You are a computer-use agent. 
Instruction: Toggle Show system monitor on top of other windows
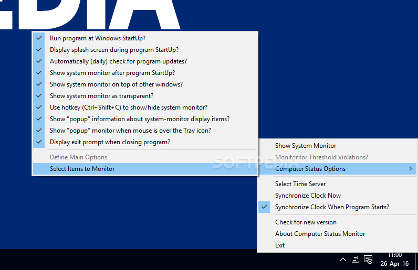click(145, 84)
